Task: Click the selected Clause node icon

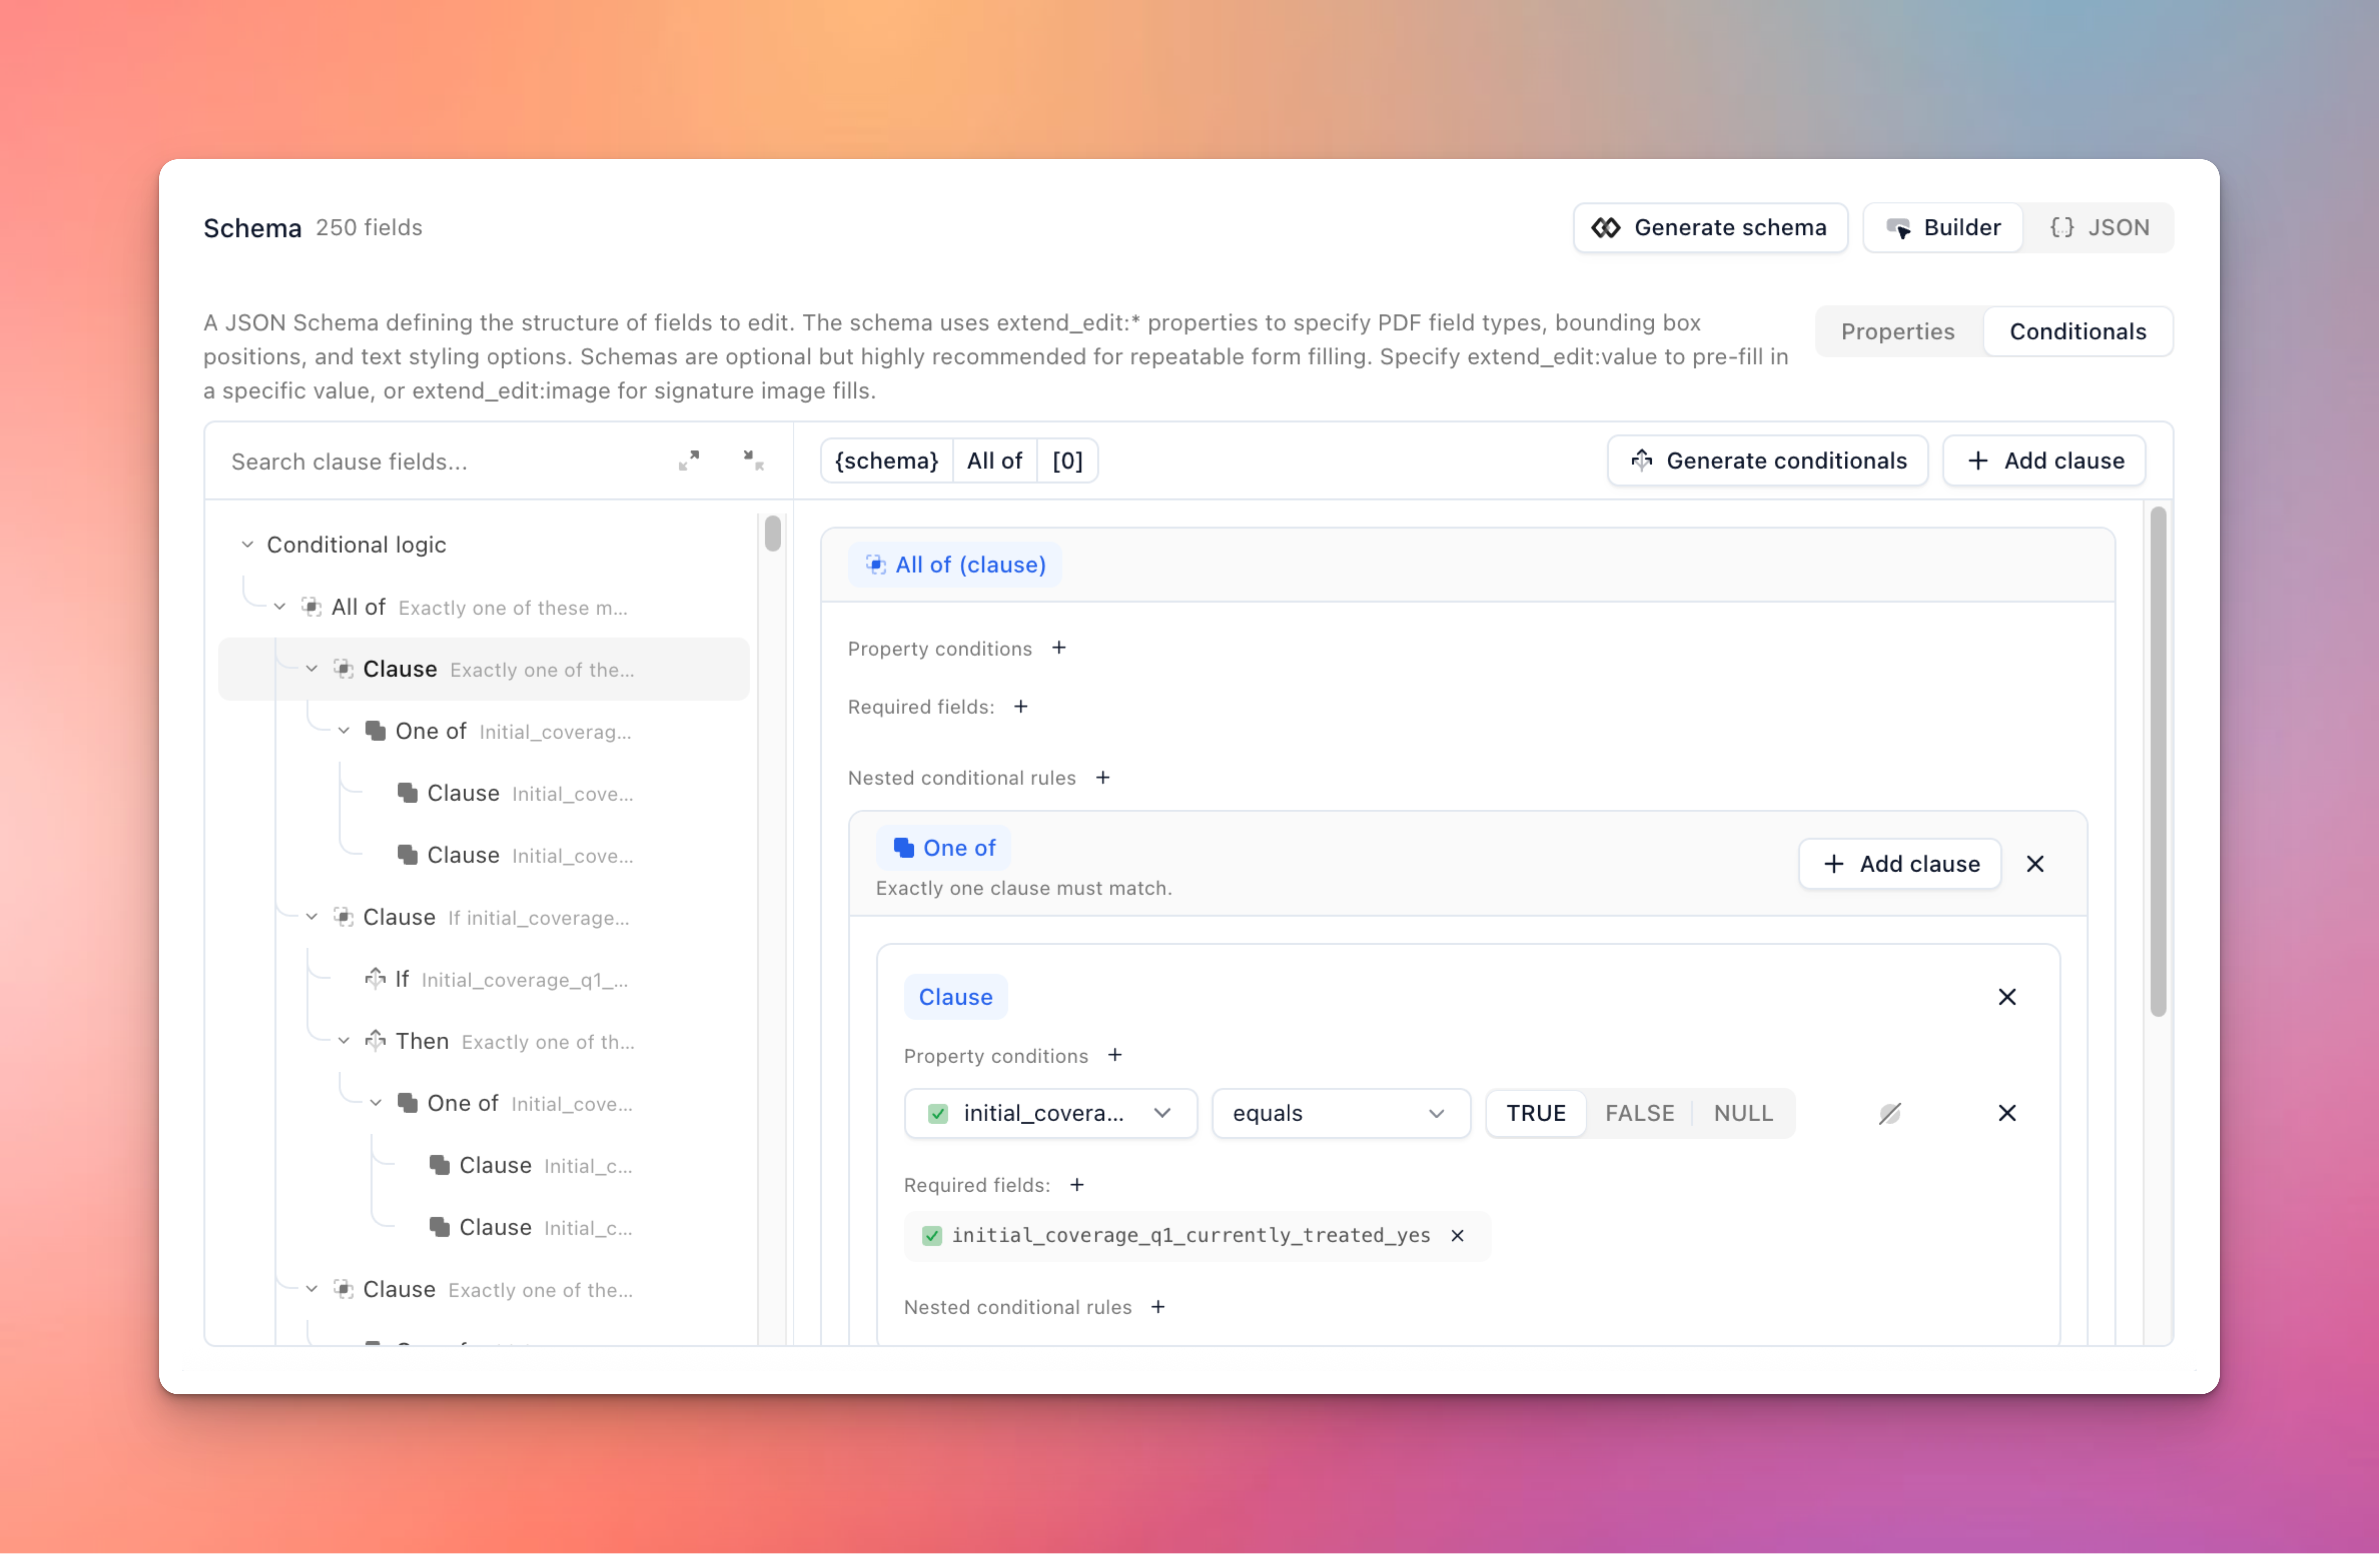Action: tap(343, 669)
